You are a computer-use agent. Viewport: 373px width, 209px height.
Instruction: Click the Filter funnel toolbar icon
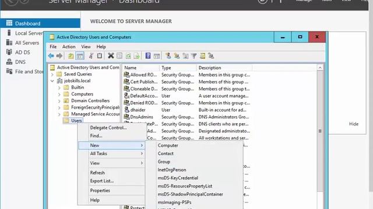coord(194,56)
